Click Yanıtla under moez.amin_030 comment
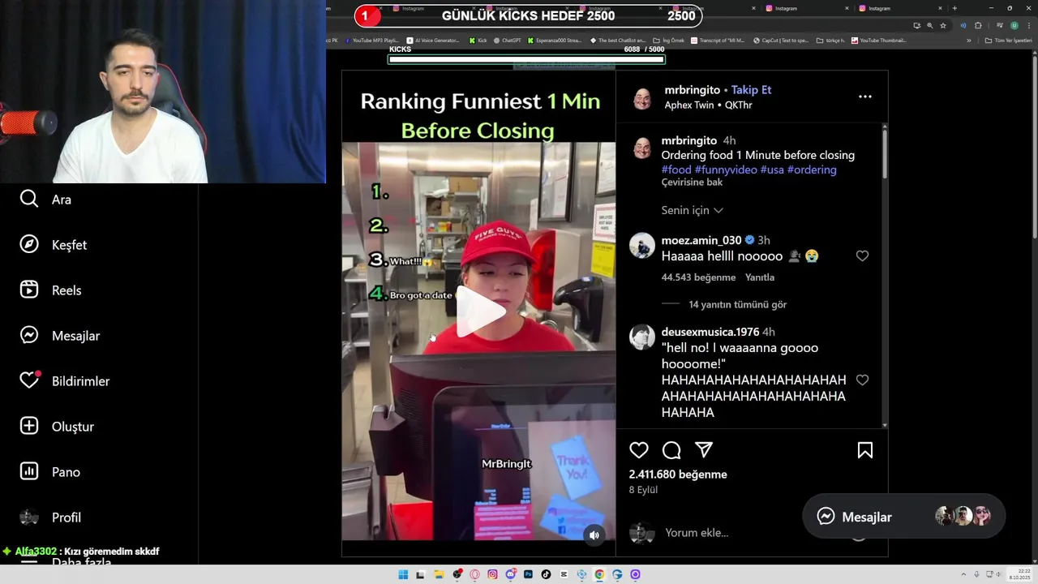 pos(760,277)
